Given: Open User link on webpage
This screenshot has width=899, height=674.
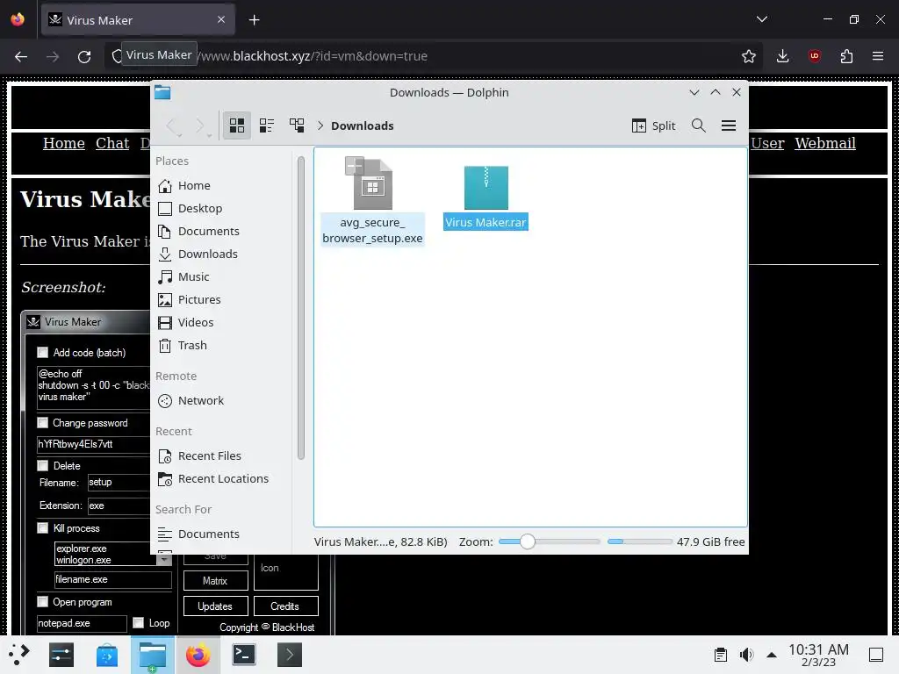Looking at the screenshot, I should [767, 143].
